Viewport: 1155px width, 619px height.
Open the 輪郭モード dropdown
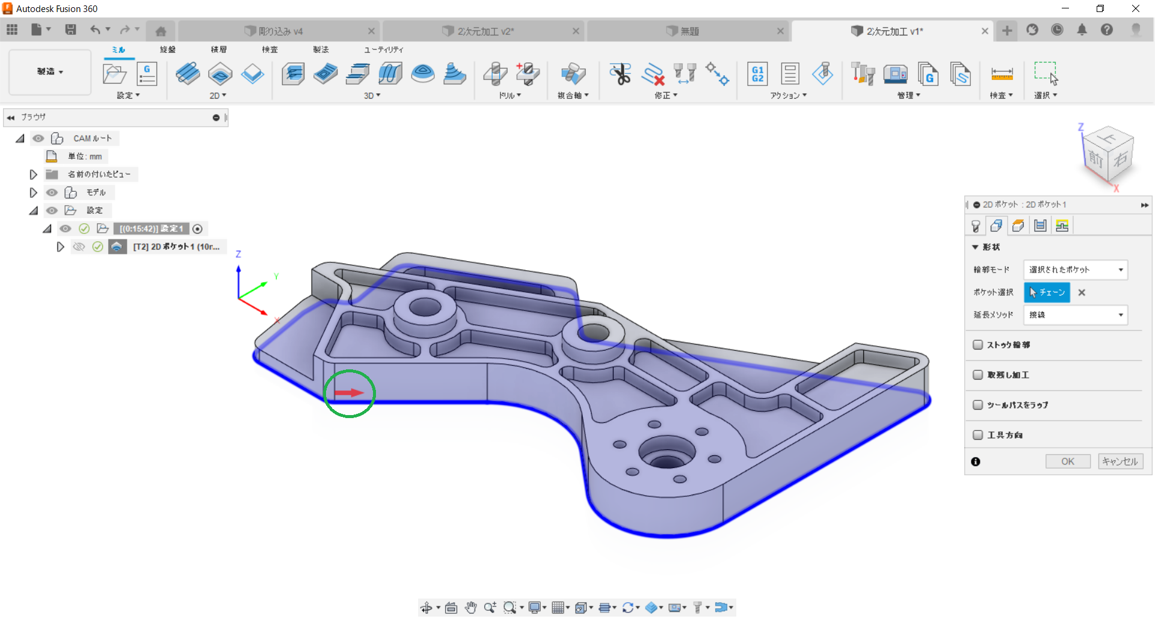click(1075, 269)
